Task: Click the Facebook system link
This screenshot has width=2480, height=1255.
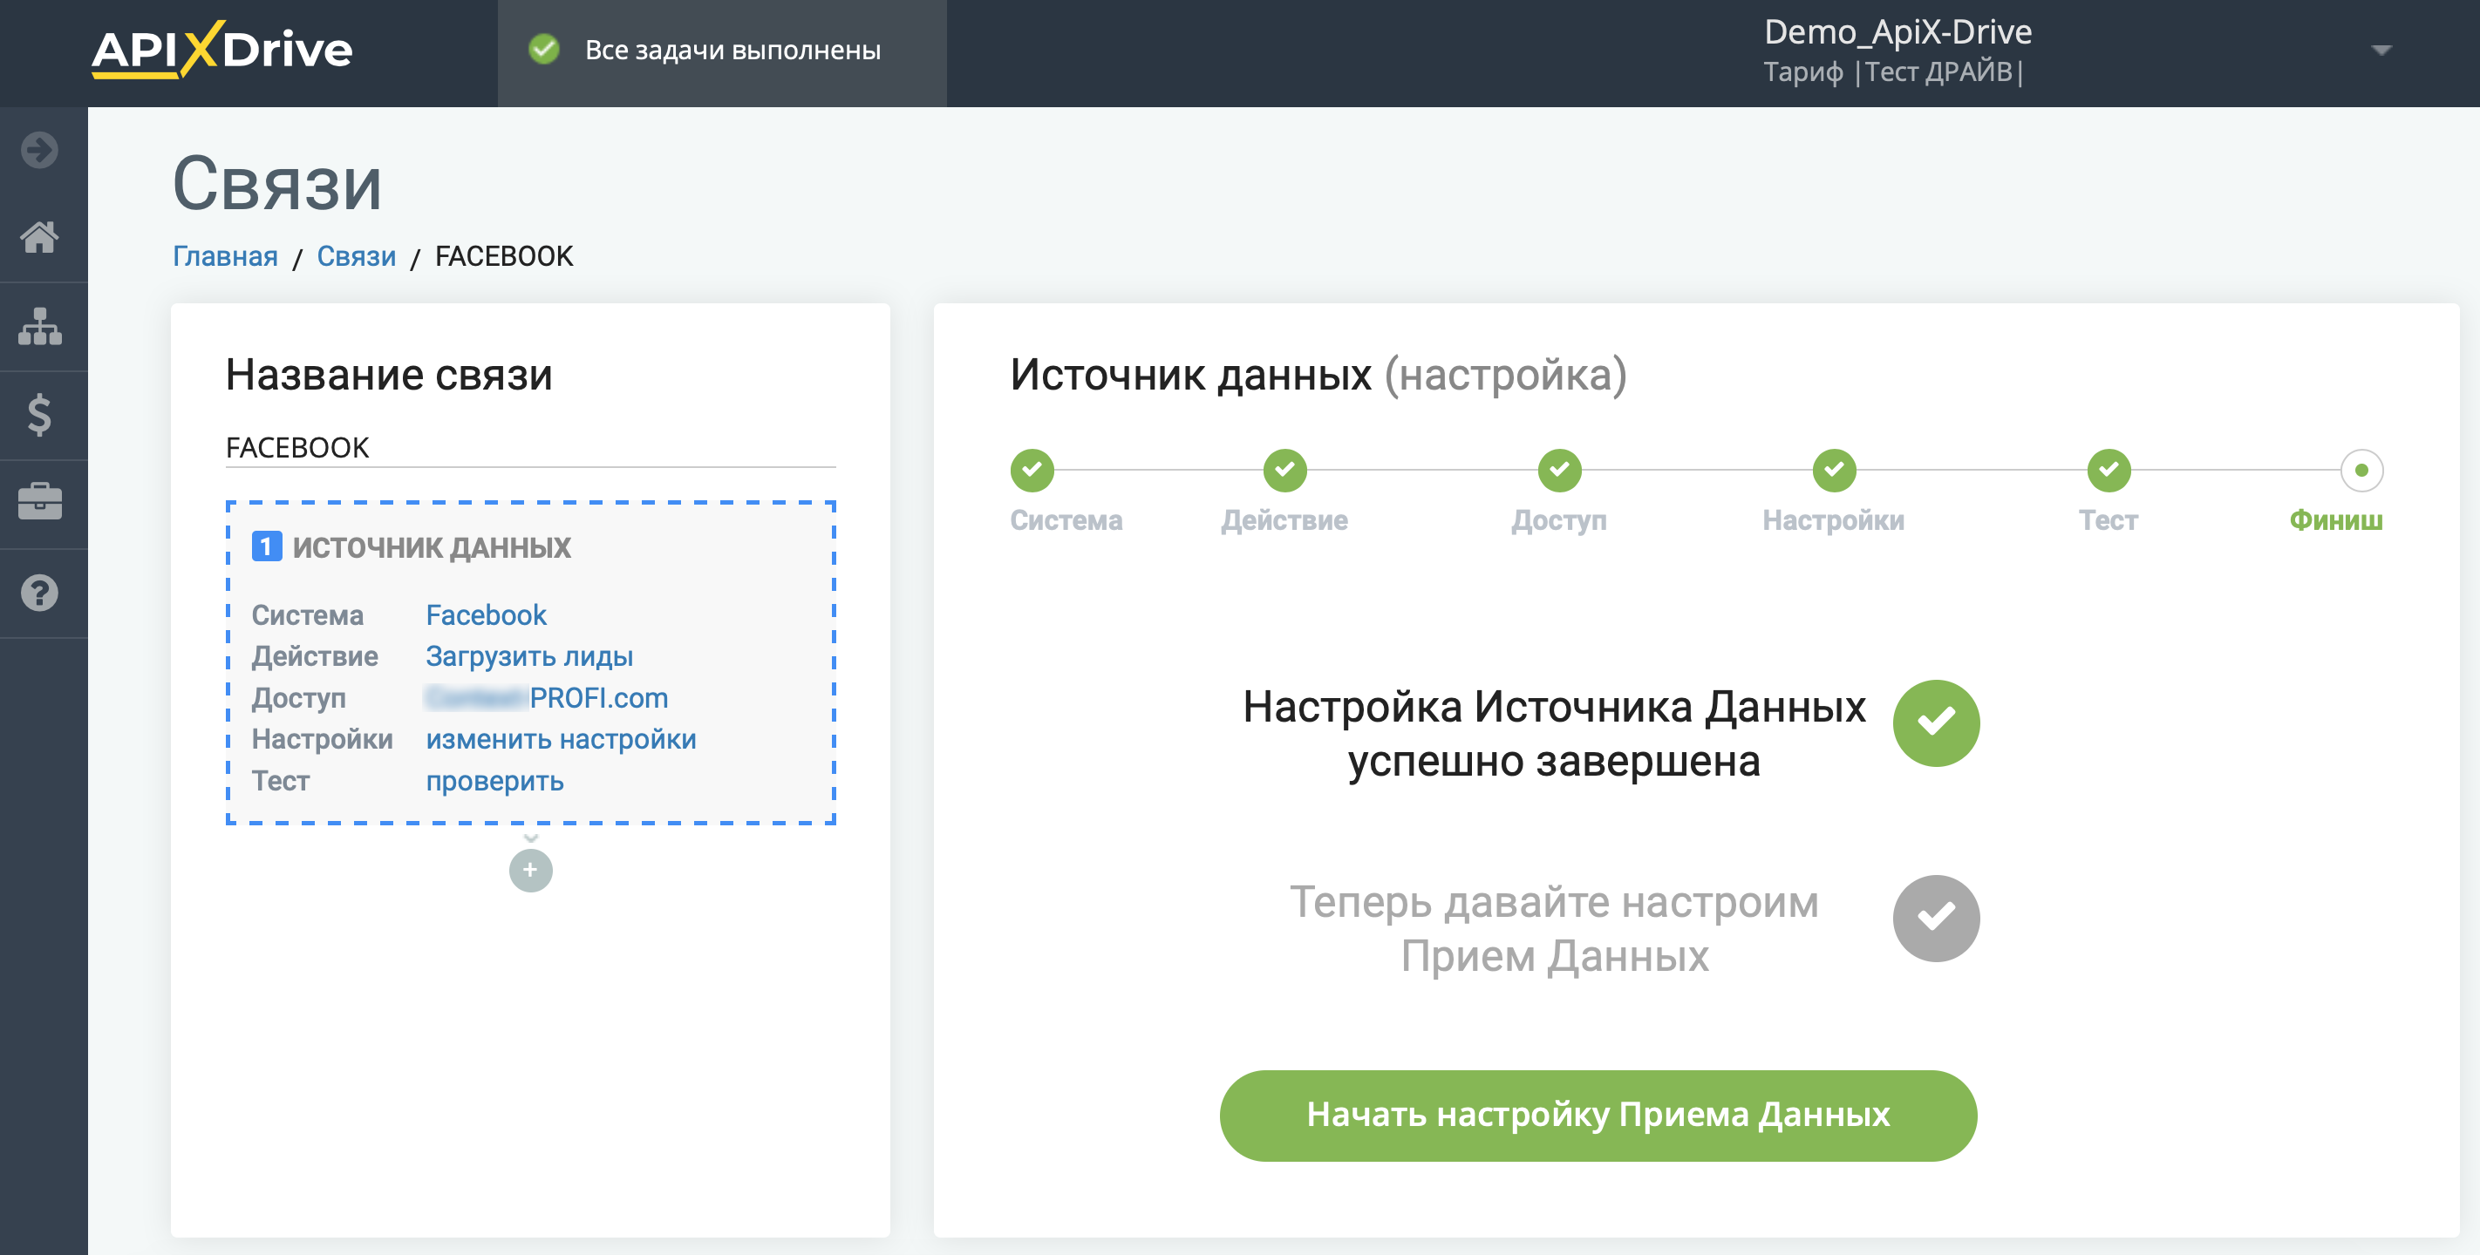Action: click(487, 615)
